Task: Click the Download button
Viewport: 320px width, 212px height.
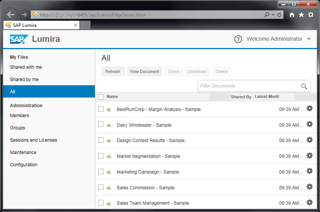Action: [197, 71]
